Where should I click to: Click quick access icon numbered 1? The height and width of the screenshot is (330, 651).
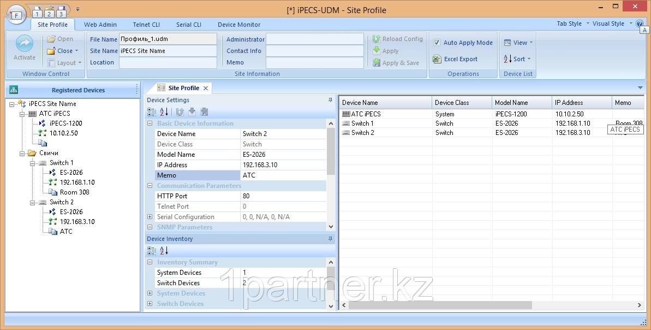point(37,11)
